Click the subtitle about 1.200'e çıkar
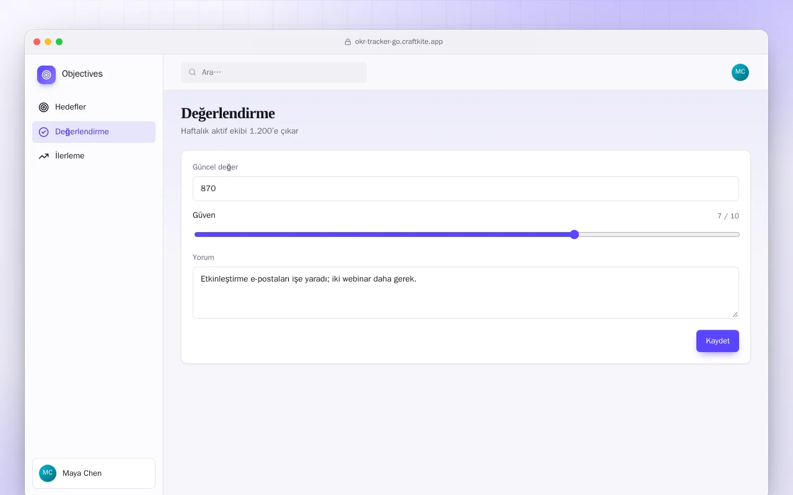 click(x=240, y=131)
